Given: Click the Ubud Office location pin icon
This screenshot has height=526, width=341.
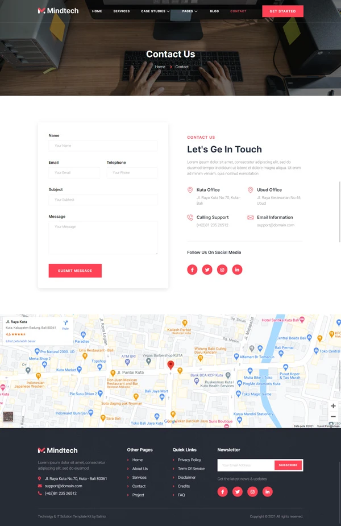Looking at the screenshot, I should pyautogui.click(x=250, y=190).
